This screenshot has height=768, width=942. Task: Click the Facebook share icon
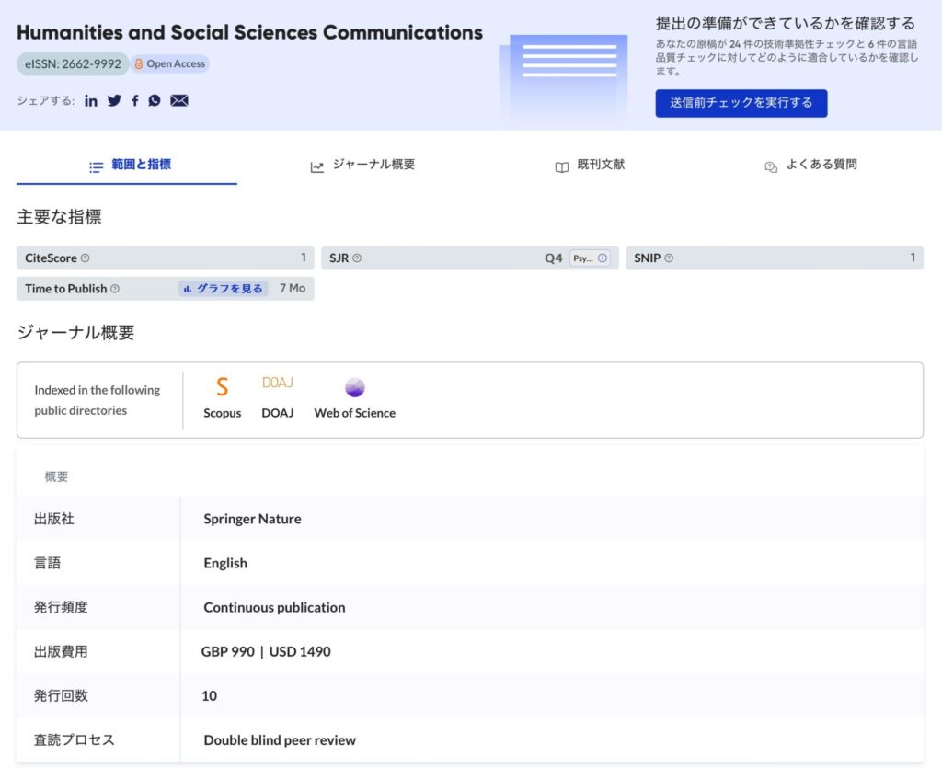[x=134, y=100]
